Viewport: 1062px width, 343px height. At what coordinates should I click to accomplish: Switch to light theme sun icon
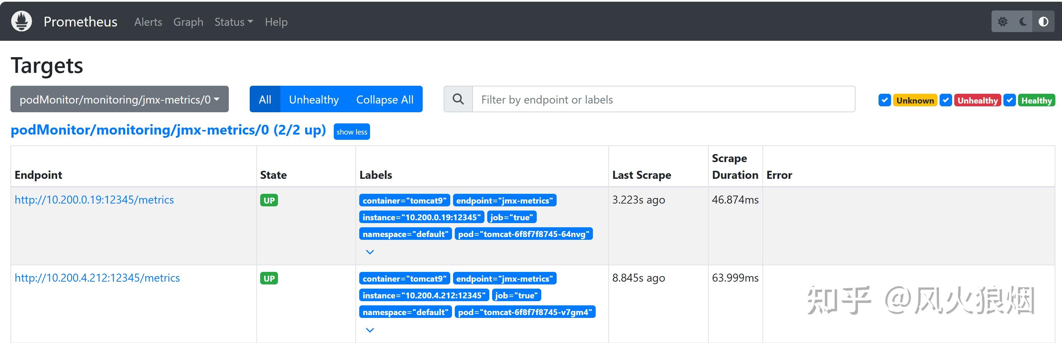click(x=1003, y=22)
